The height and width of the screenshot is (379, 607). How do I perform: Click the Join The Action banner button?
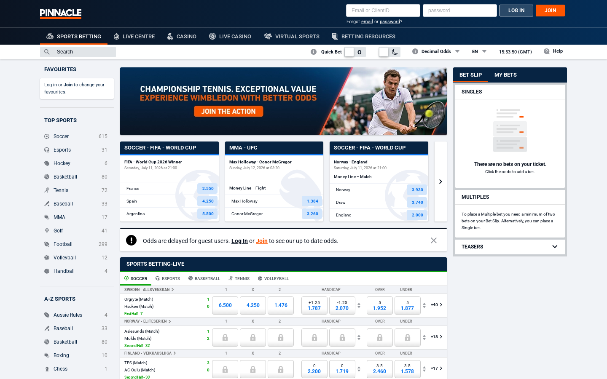(x=228, y=111)
